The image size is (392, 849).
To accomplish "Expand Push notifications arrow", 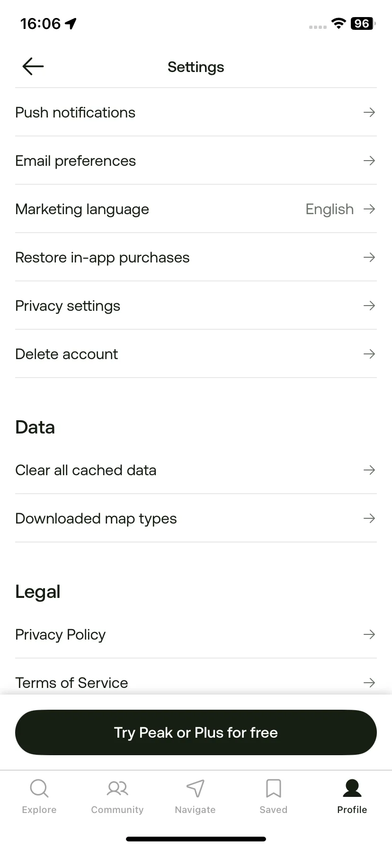I will tap(369, 112).
